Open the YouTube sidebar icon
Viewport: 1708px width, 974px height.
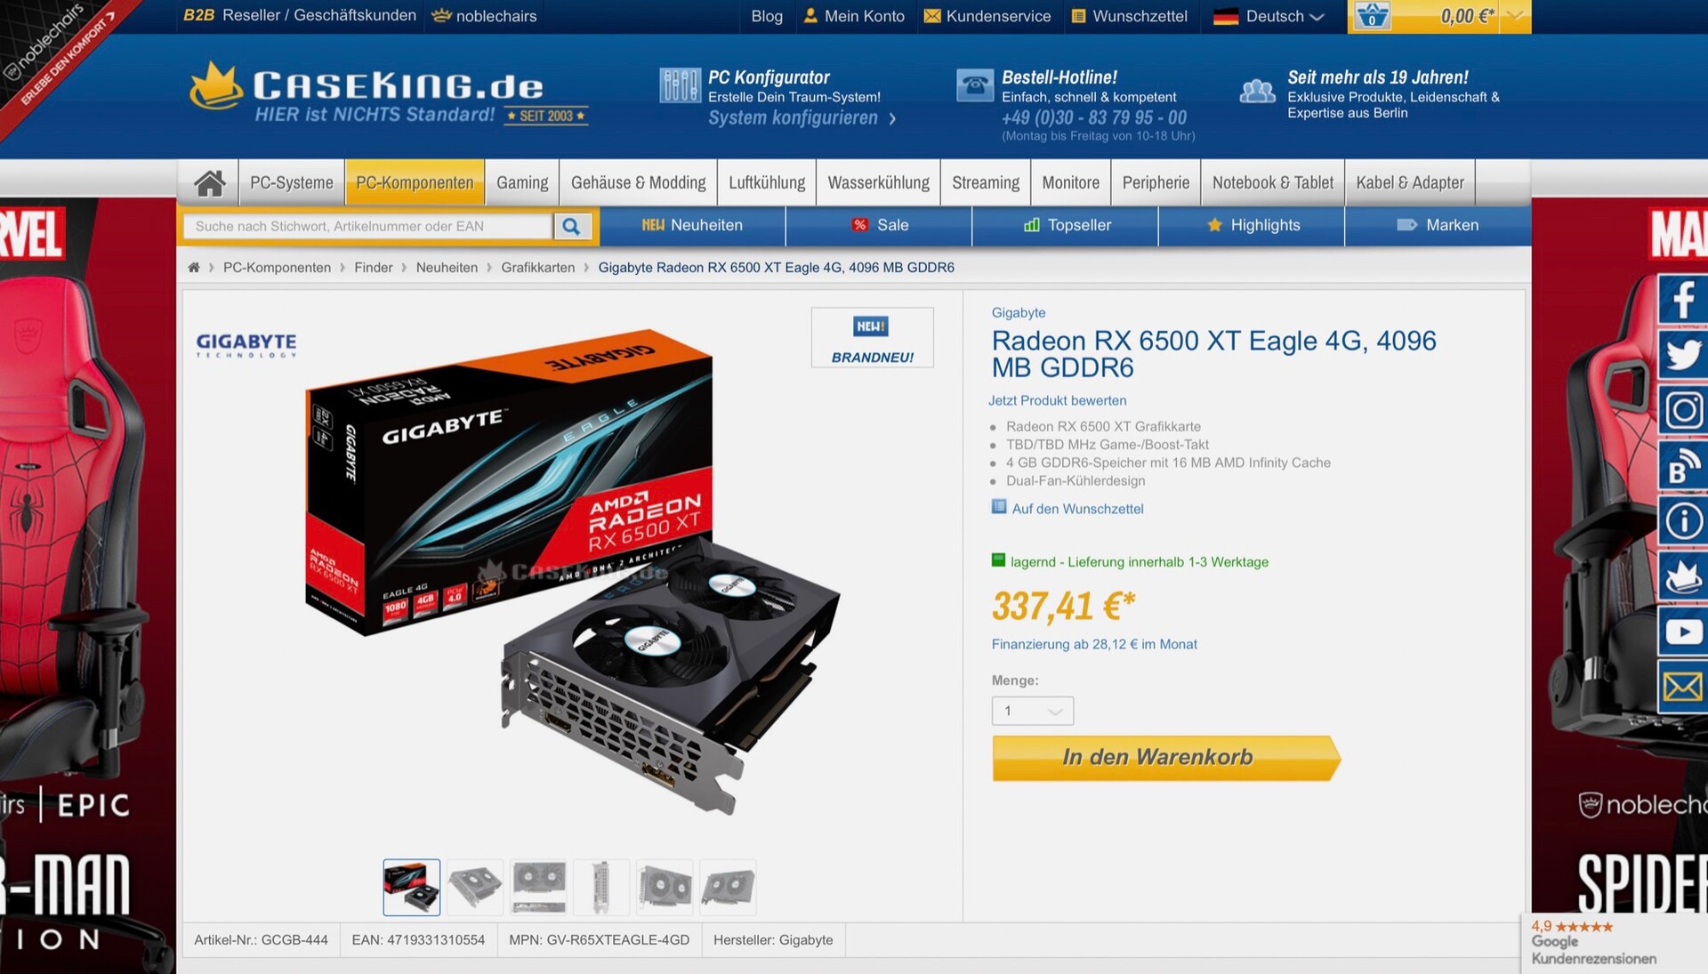pos(1682,632)
